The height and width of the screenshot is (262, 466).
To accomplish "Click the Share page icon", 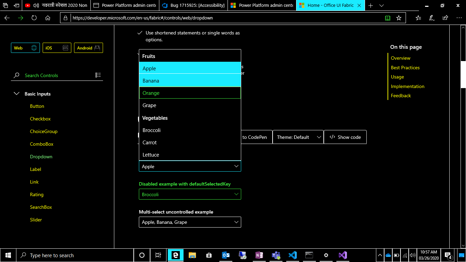I will point(445,18).
